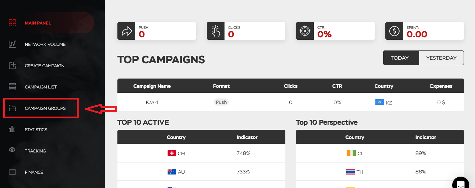Click the Network Volume chart icon
This screenshot has height=188, width=475.
tap(12, 44)
